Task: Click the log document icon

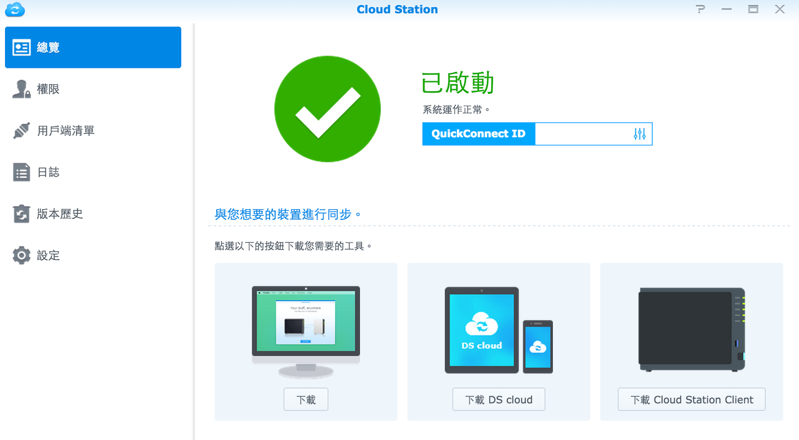Action: click(21, 172)
